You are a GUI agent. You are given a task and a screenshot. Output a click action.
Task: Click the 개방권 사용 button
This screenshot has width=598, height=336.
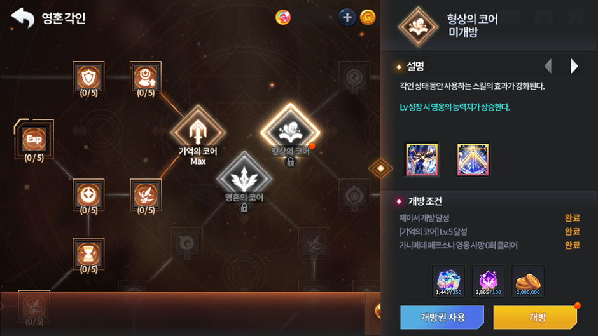point(442,317)
